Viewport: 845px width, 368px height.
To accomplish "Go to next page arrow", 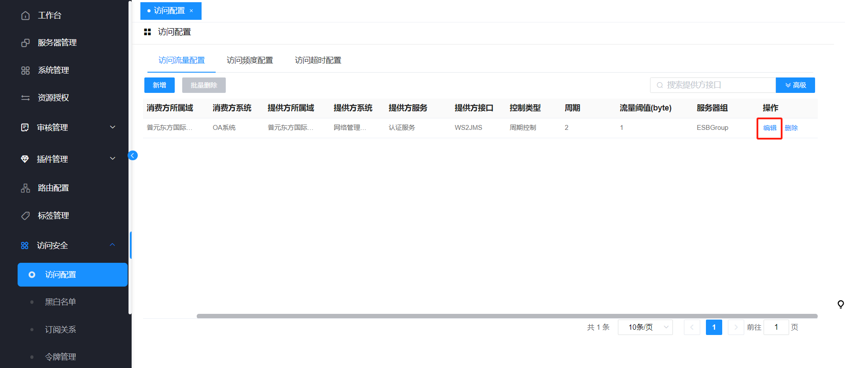I will click(x=736, y=327).
